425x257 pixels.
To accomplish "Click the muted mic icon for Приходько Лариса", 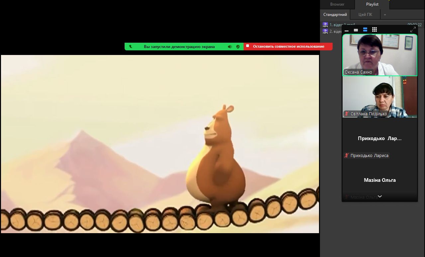I will coord(347,155).
